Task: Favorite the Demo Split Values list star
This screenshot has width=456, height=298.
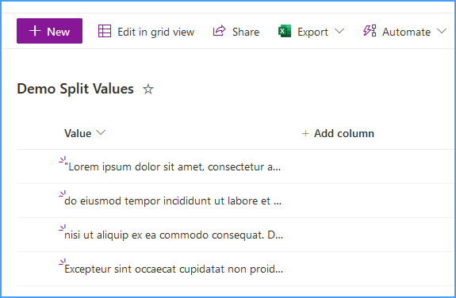Action: point(148,89)
